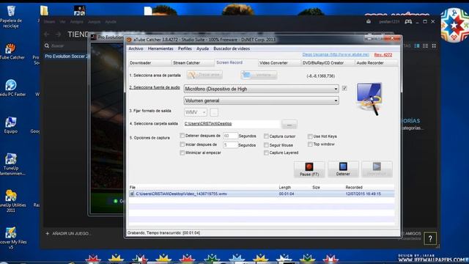This screenshot has height=264, width=469.
Task: Open Equipo desktop icon
Action: point(11,125)
